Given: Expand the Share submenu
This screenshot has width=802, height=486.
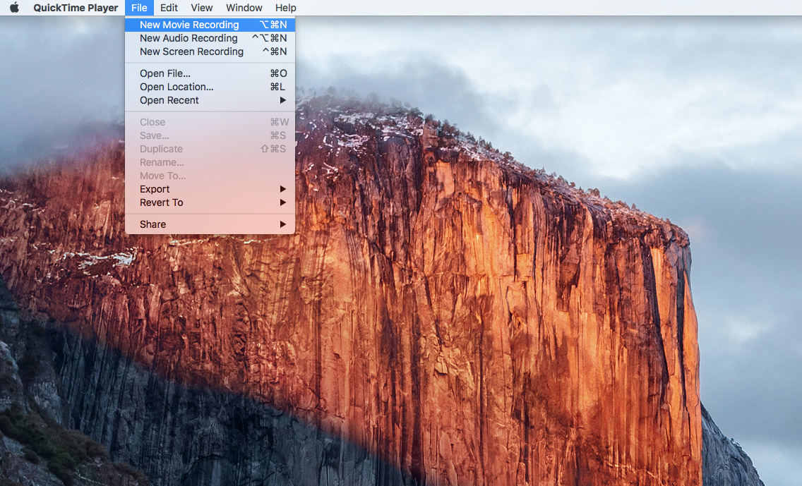Looking at the screenshot, I should 152,224.
